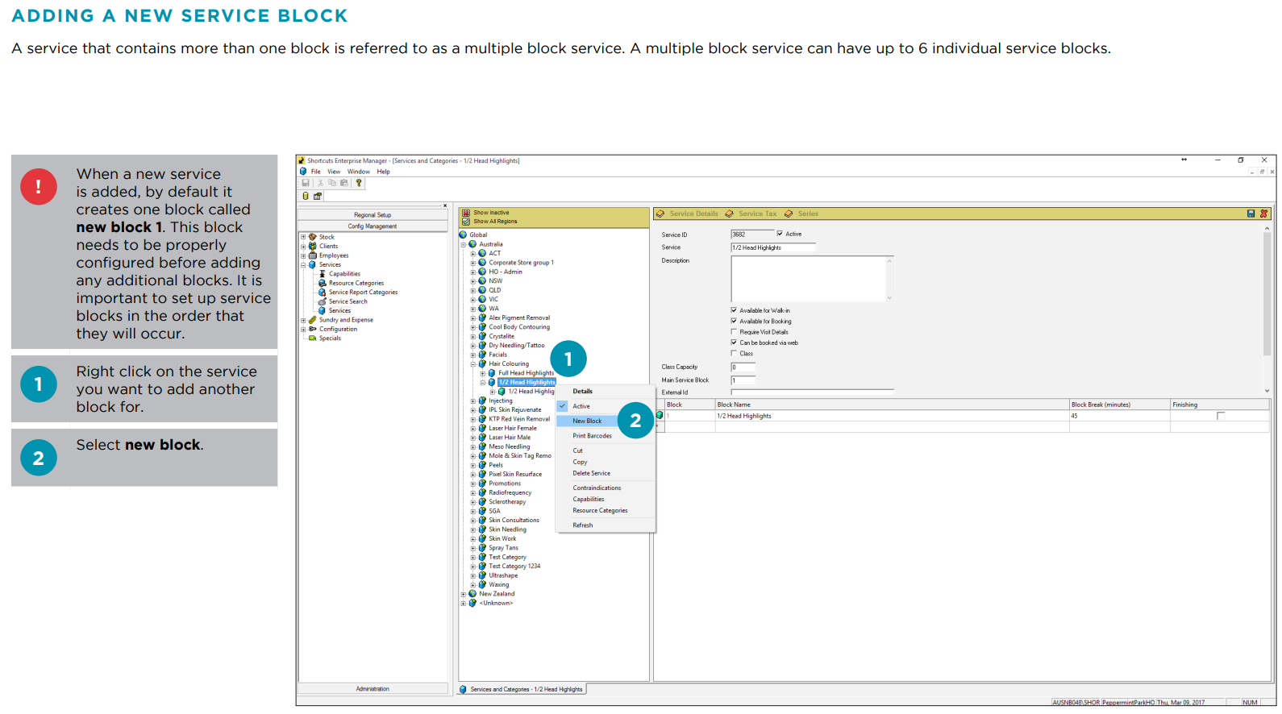
Task: Click the Copy toolbar icon
Action: point(331,183)
